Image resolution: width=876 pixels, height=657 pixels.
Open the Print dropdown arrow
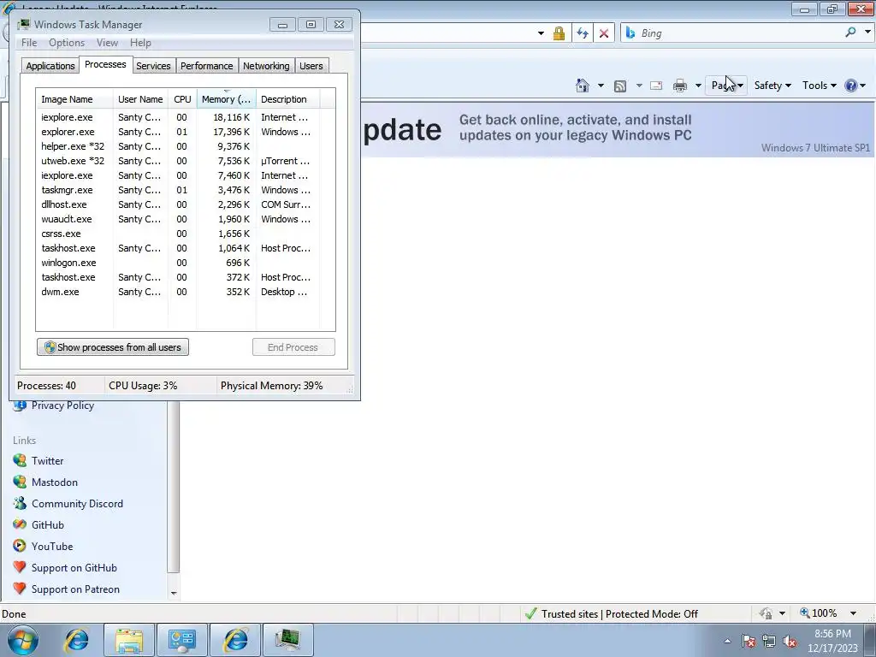pos(698,86)
